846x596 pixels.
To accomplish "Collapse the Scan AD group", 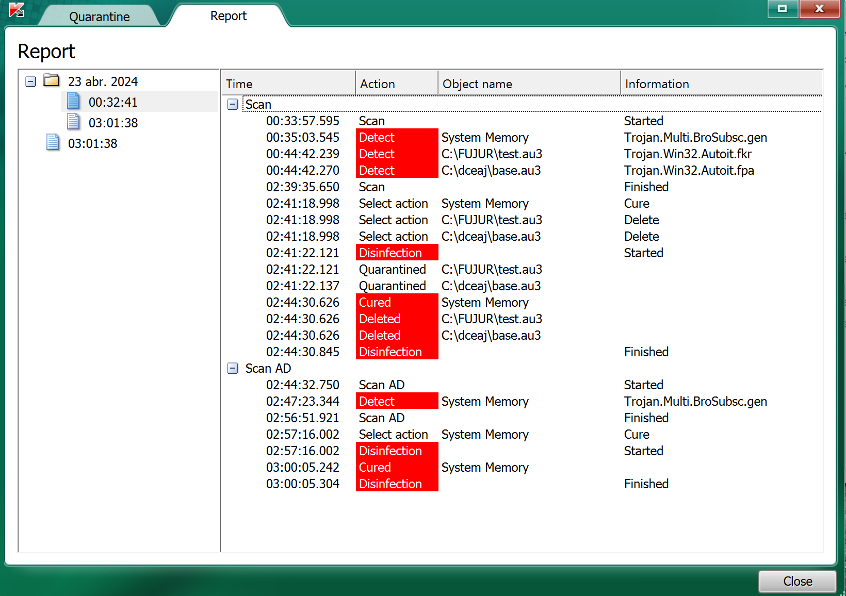I will [x=233, y=368].
